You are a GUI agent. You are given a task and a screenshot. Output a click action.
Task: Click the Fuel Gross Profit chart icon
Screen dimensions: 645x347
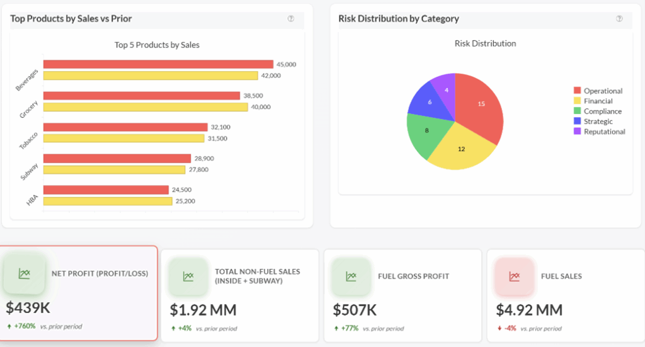point(351,276)
